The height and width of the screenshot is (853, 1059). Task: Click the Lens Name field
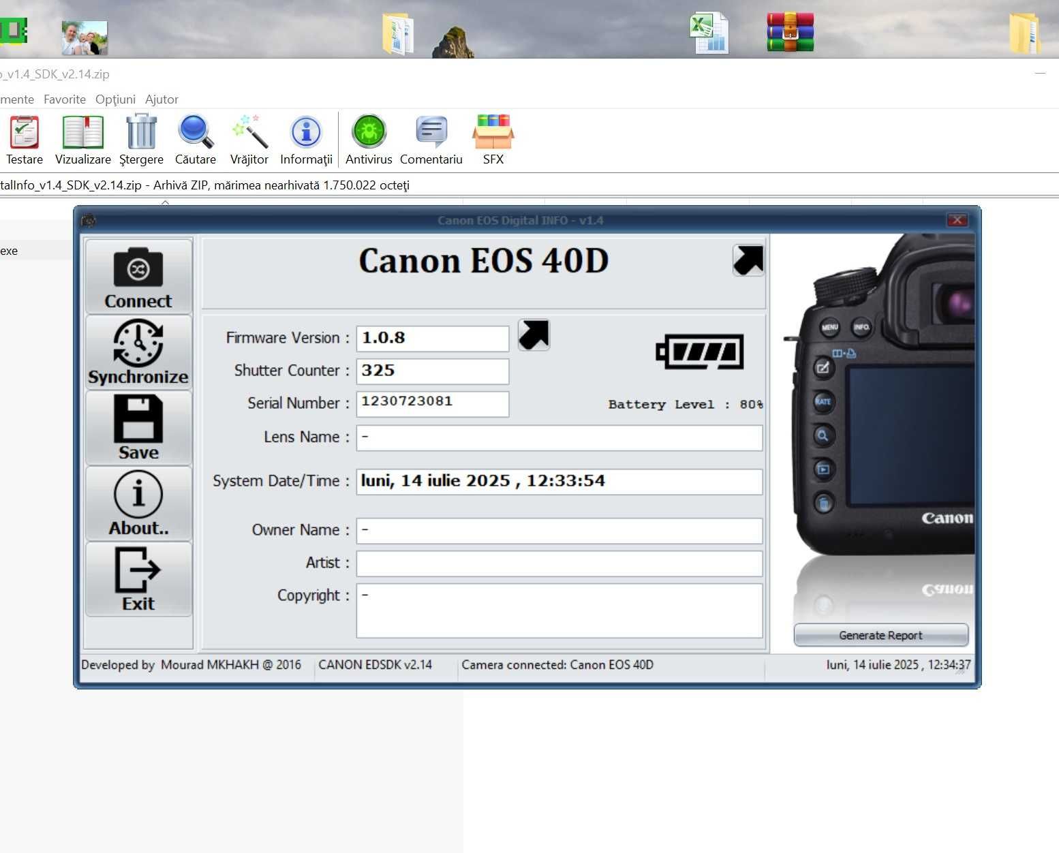559,438
